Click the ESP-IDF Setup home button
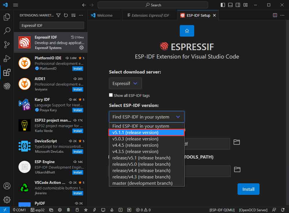The width and height of the screenshot is (289, 213). [187, 31]
